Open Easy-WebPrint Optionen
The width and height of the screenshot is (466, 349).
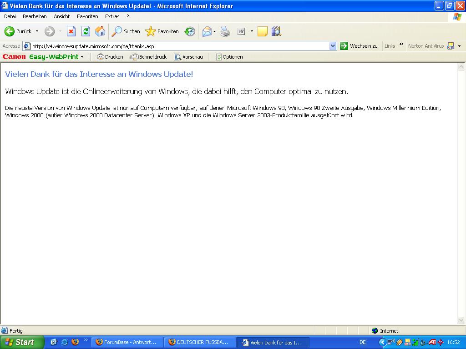pos(229,57)
